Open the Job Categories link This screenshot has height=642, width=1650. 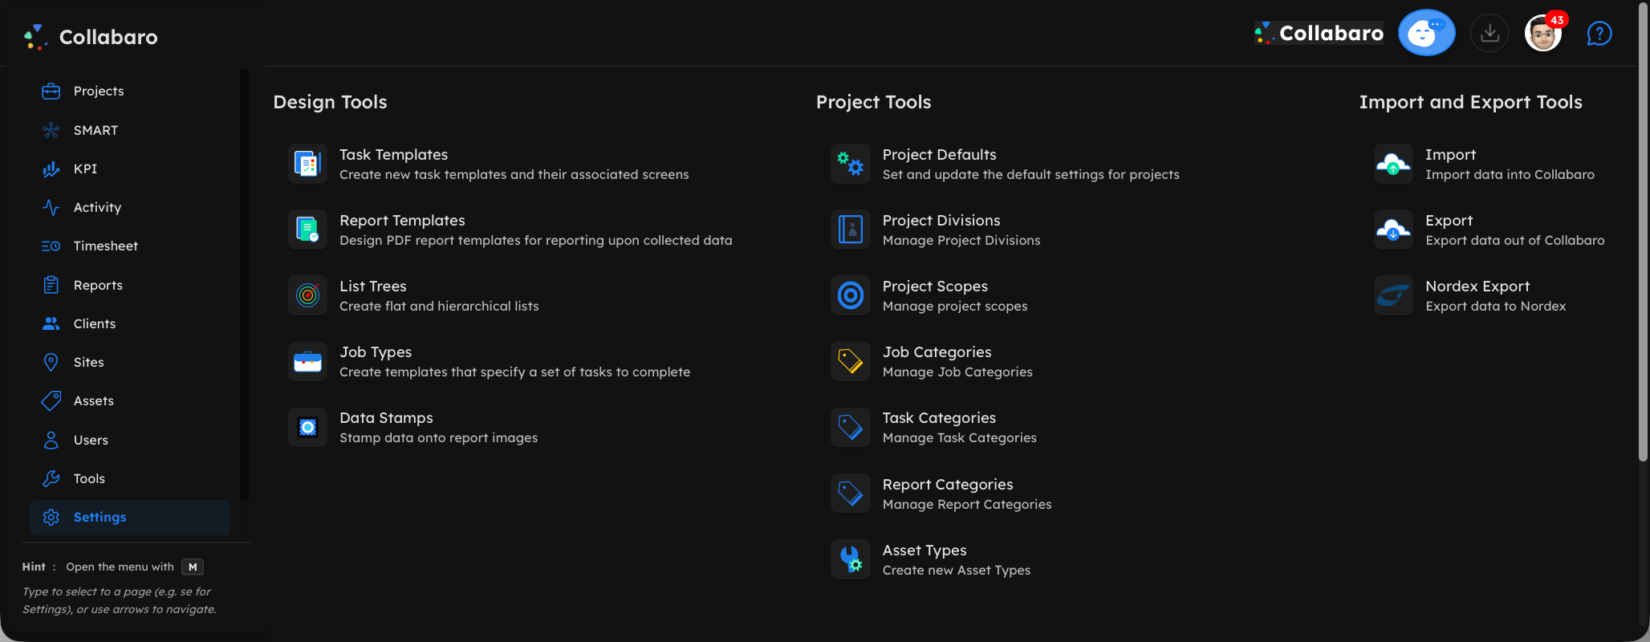[x=937, y=352]
